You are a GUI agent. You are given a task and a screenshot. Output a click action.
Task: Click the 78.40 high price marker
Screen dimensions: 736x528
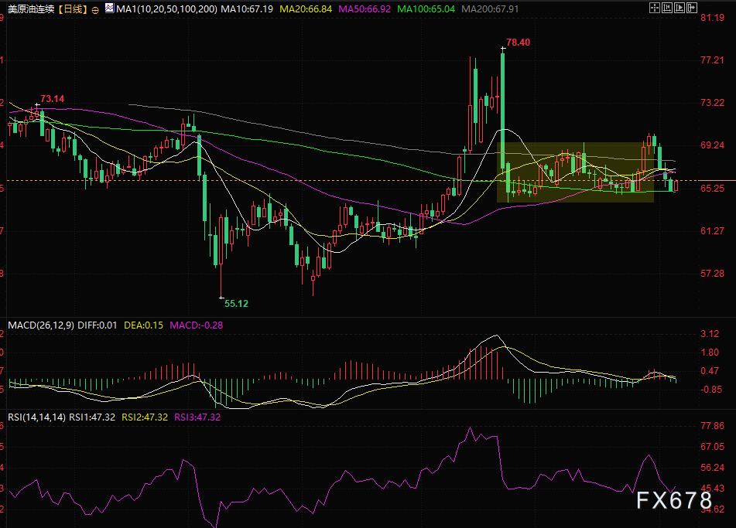coord(519,43)
